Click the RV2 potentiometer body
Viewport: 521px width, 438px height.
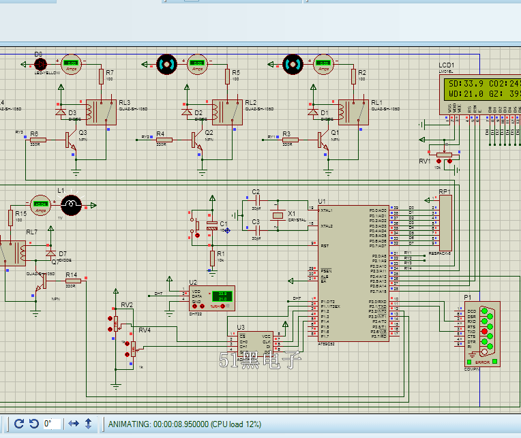(x=116, y=324)
